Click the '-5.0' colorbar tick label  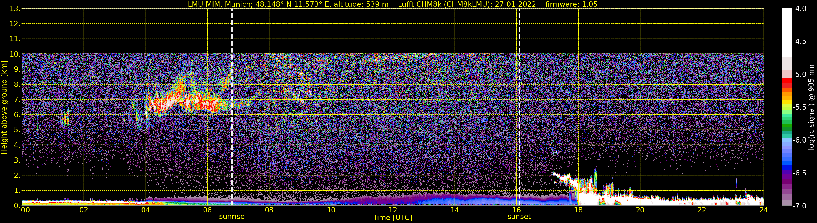tap(800, 75)
